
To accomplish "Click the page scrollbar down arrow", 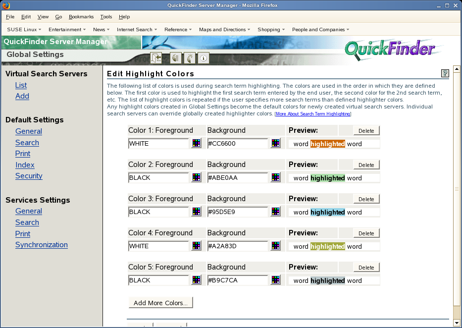I will click(x=457, y=323).
